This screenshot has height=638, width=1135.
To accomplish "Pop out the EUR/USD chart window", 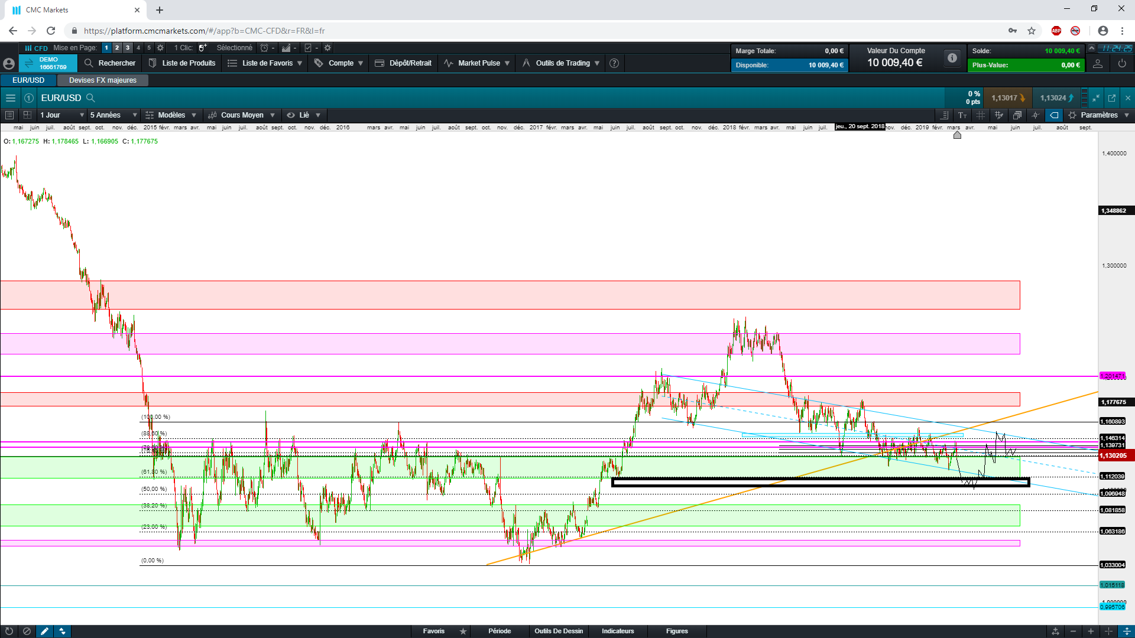I will pos(1112,98).
